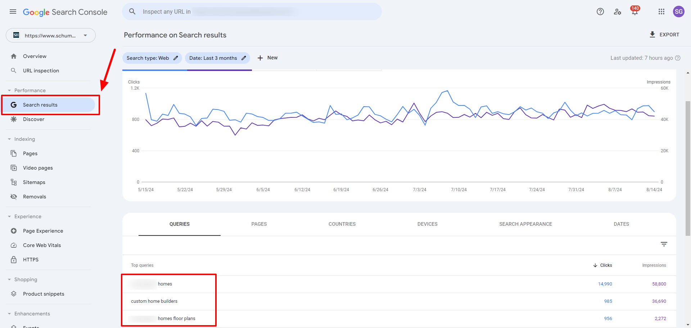Click Video pages icon
The height and width of the screenshot is (328, 691).
pos(14,168)
